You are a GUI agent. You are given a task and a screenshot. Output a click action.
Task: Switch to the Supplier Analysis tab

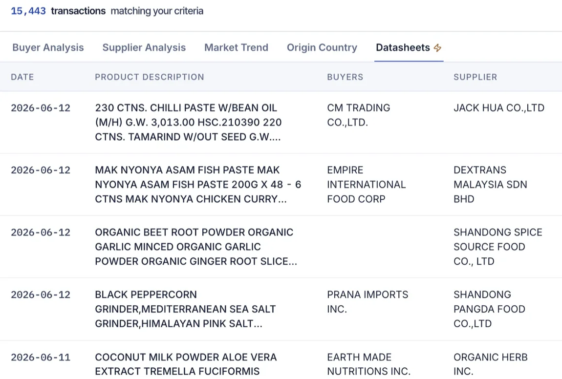144,48
